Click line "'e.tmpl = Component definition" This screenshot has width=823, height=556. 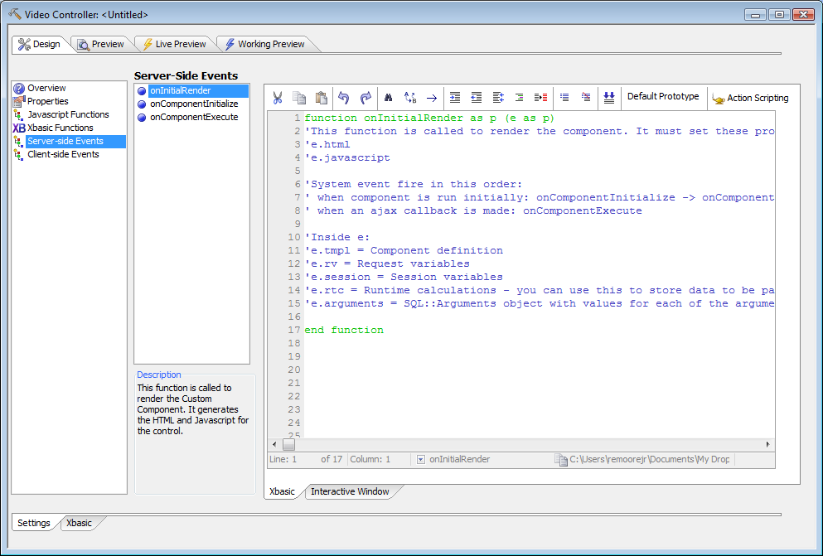(404, 251)
